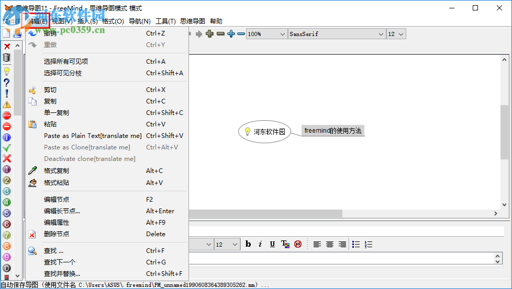Open the 视图(V) menu
This screenshot has width=512, height=289.
(62, 21)
